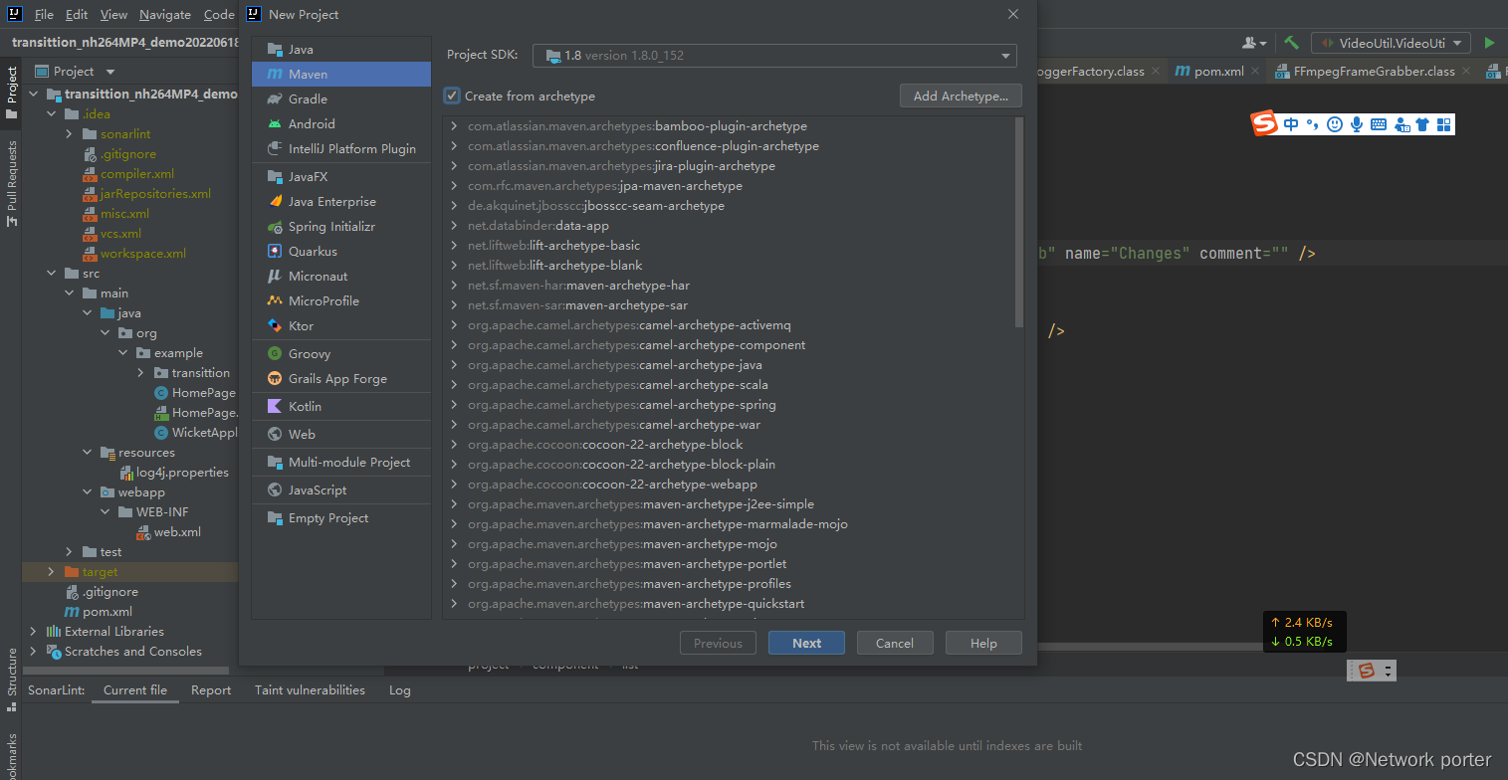1508x780 pixels.
Task: Expand External Libraries node
Action: (x=33, y=632)
